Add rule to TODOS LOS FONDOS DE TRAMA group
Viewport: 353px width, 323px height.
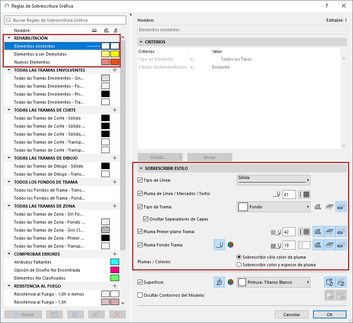tap(115, 182)
